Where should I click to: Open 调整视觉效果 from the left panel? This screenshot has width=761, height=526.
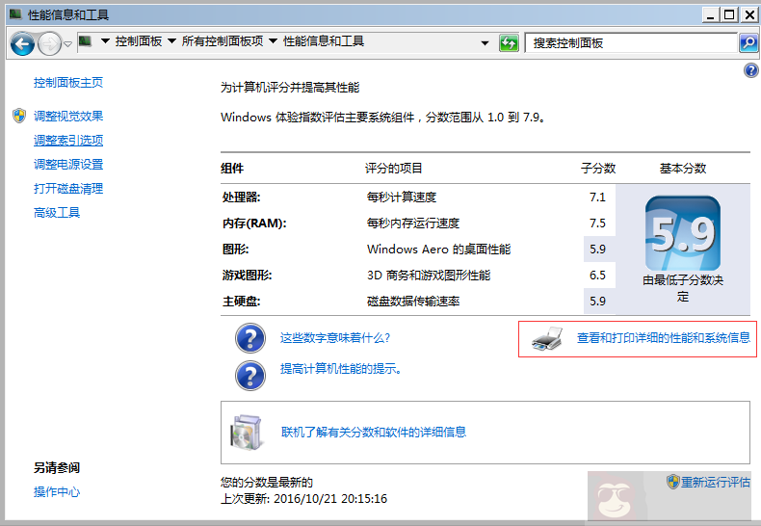68,117
